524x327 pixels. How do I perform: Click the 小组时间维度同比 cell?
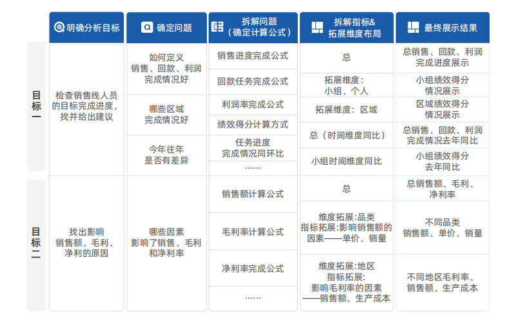click(x=347, y=162)
